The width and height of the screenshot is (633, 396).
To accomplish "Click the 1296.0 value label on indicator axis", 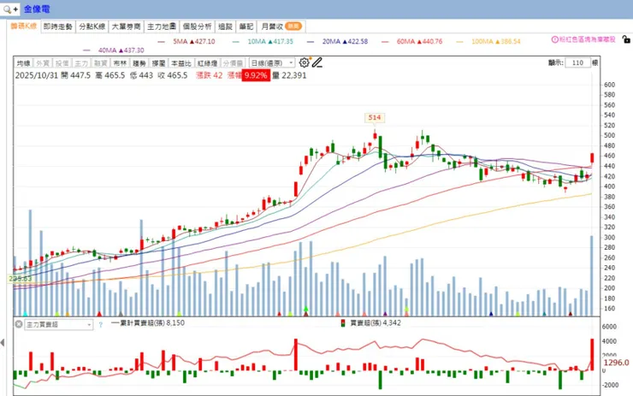I will tap(616, 363).
